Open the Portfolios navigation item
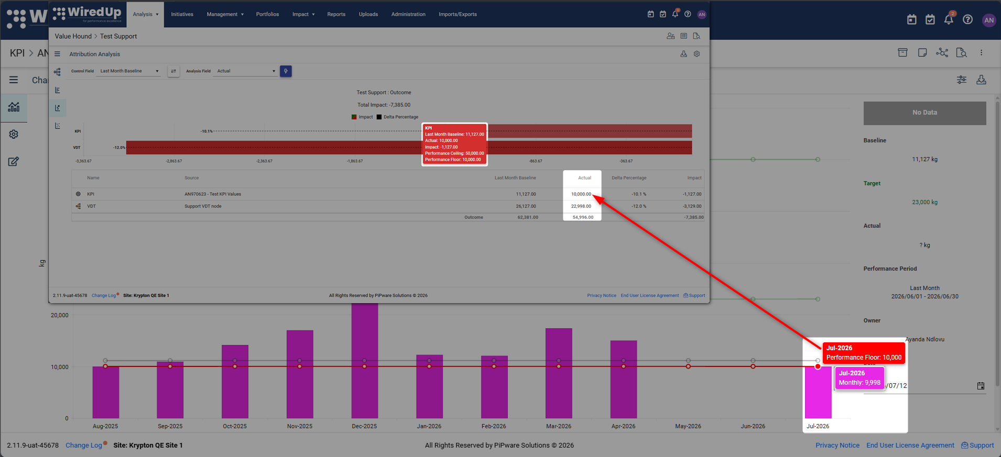The width and height of the screenshot is (1001, 457). (x=267, y=14)
